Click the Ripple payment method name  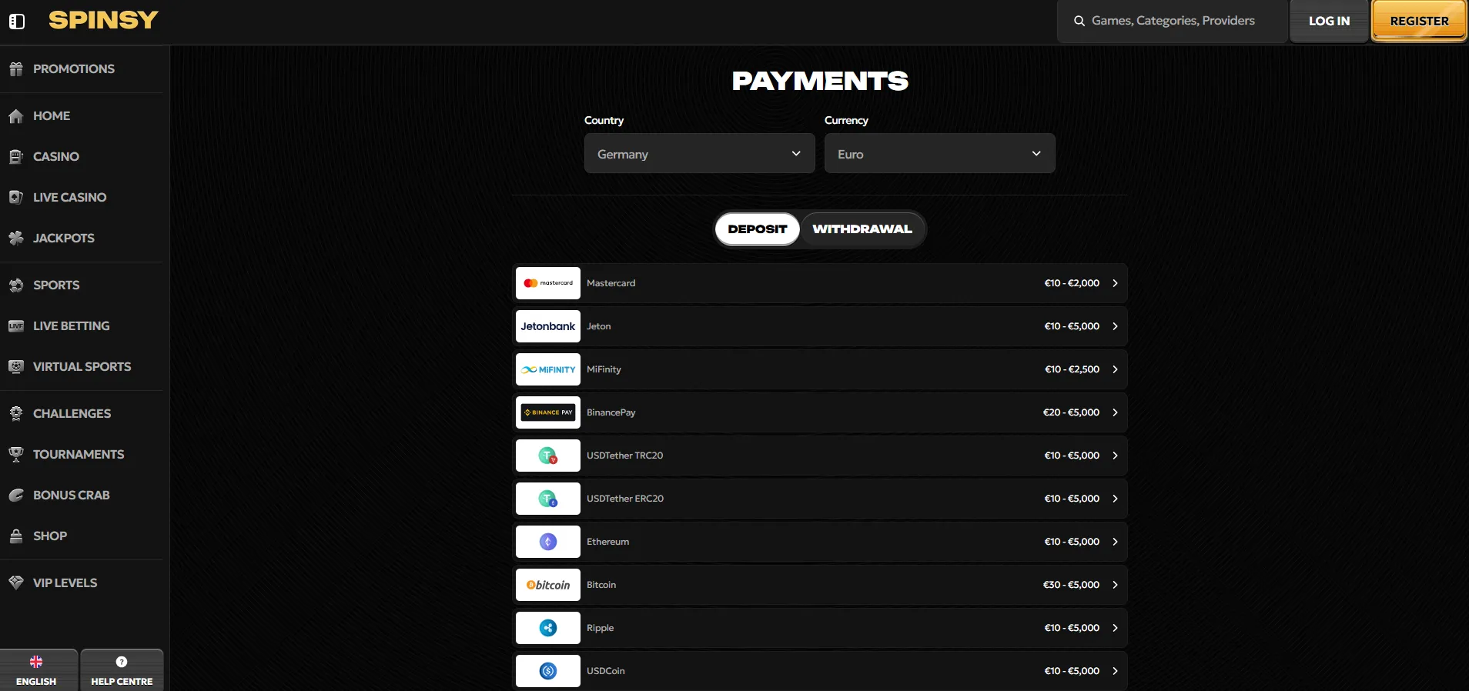[601, 628]
